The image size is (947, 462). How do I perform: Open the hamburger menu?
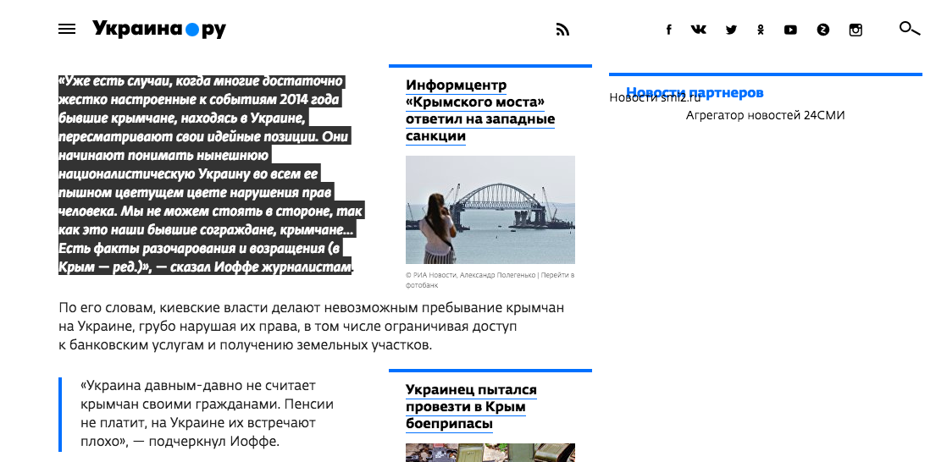coord(67,29)
